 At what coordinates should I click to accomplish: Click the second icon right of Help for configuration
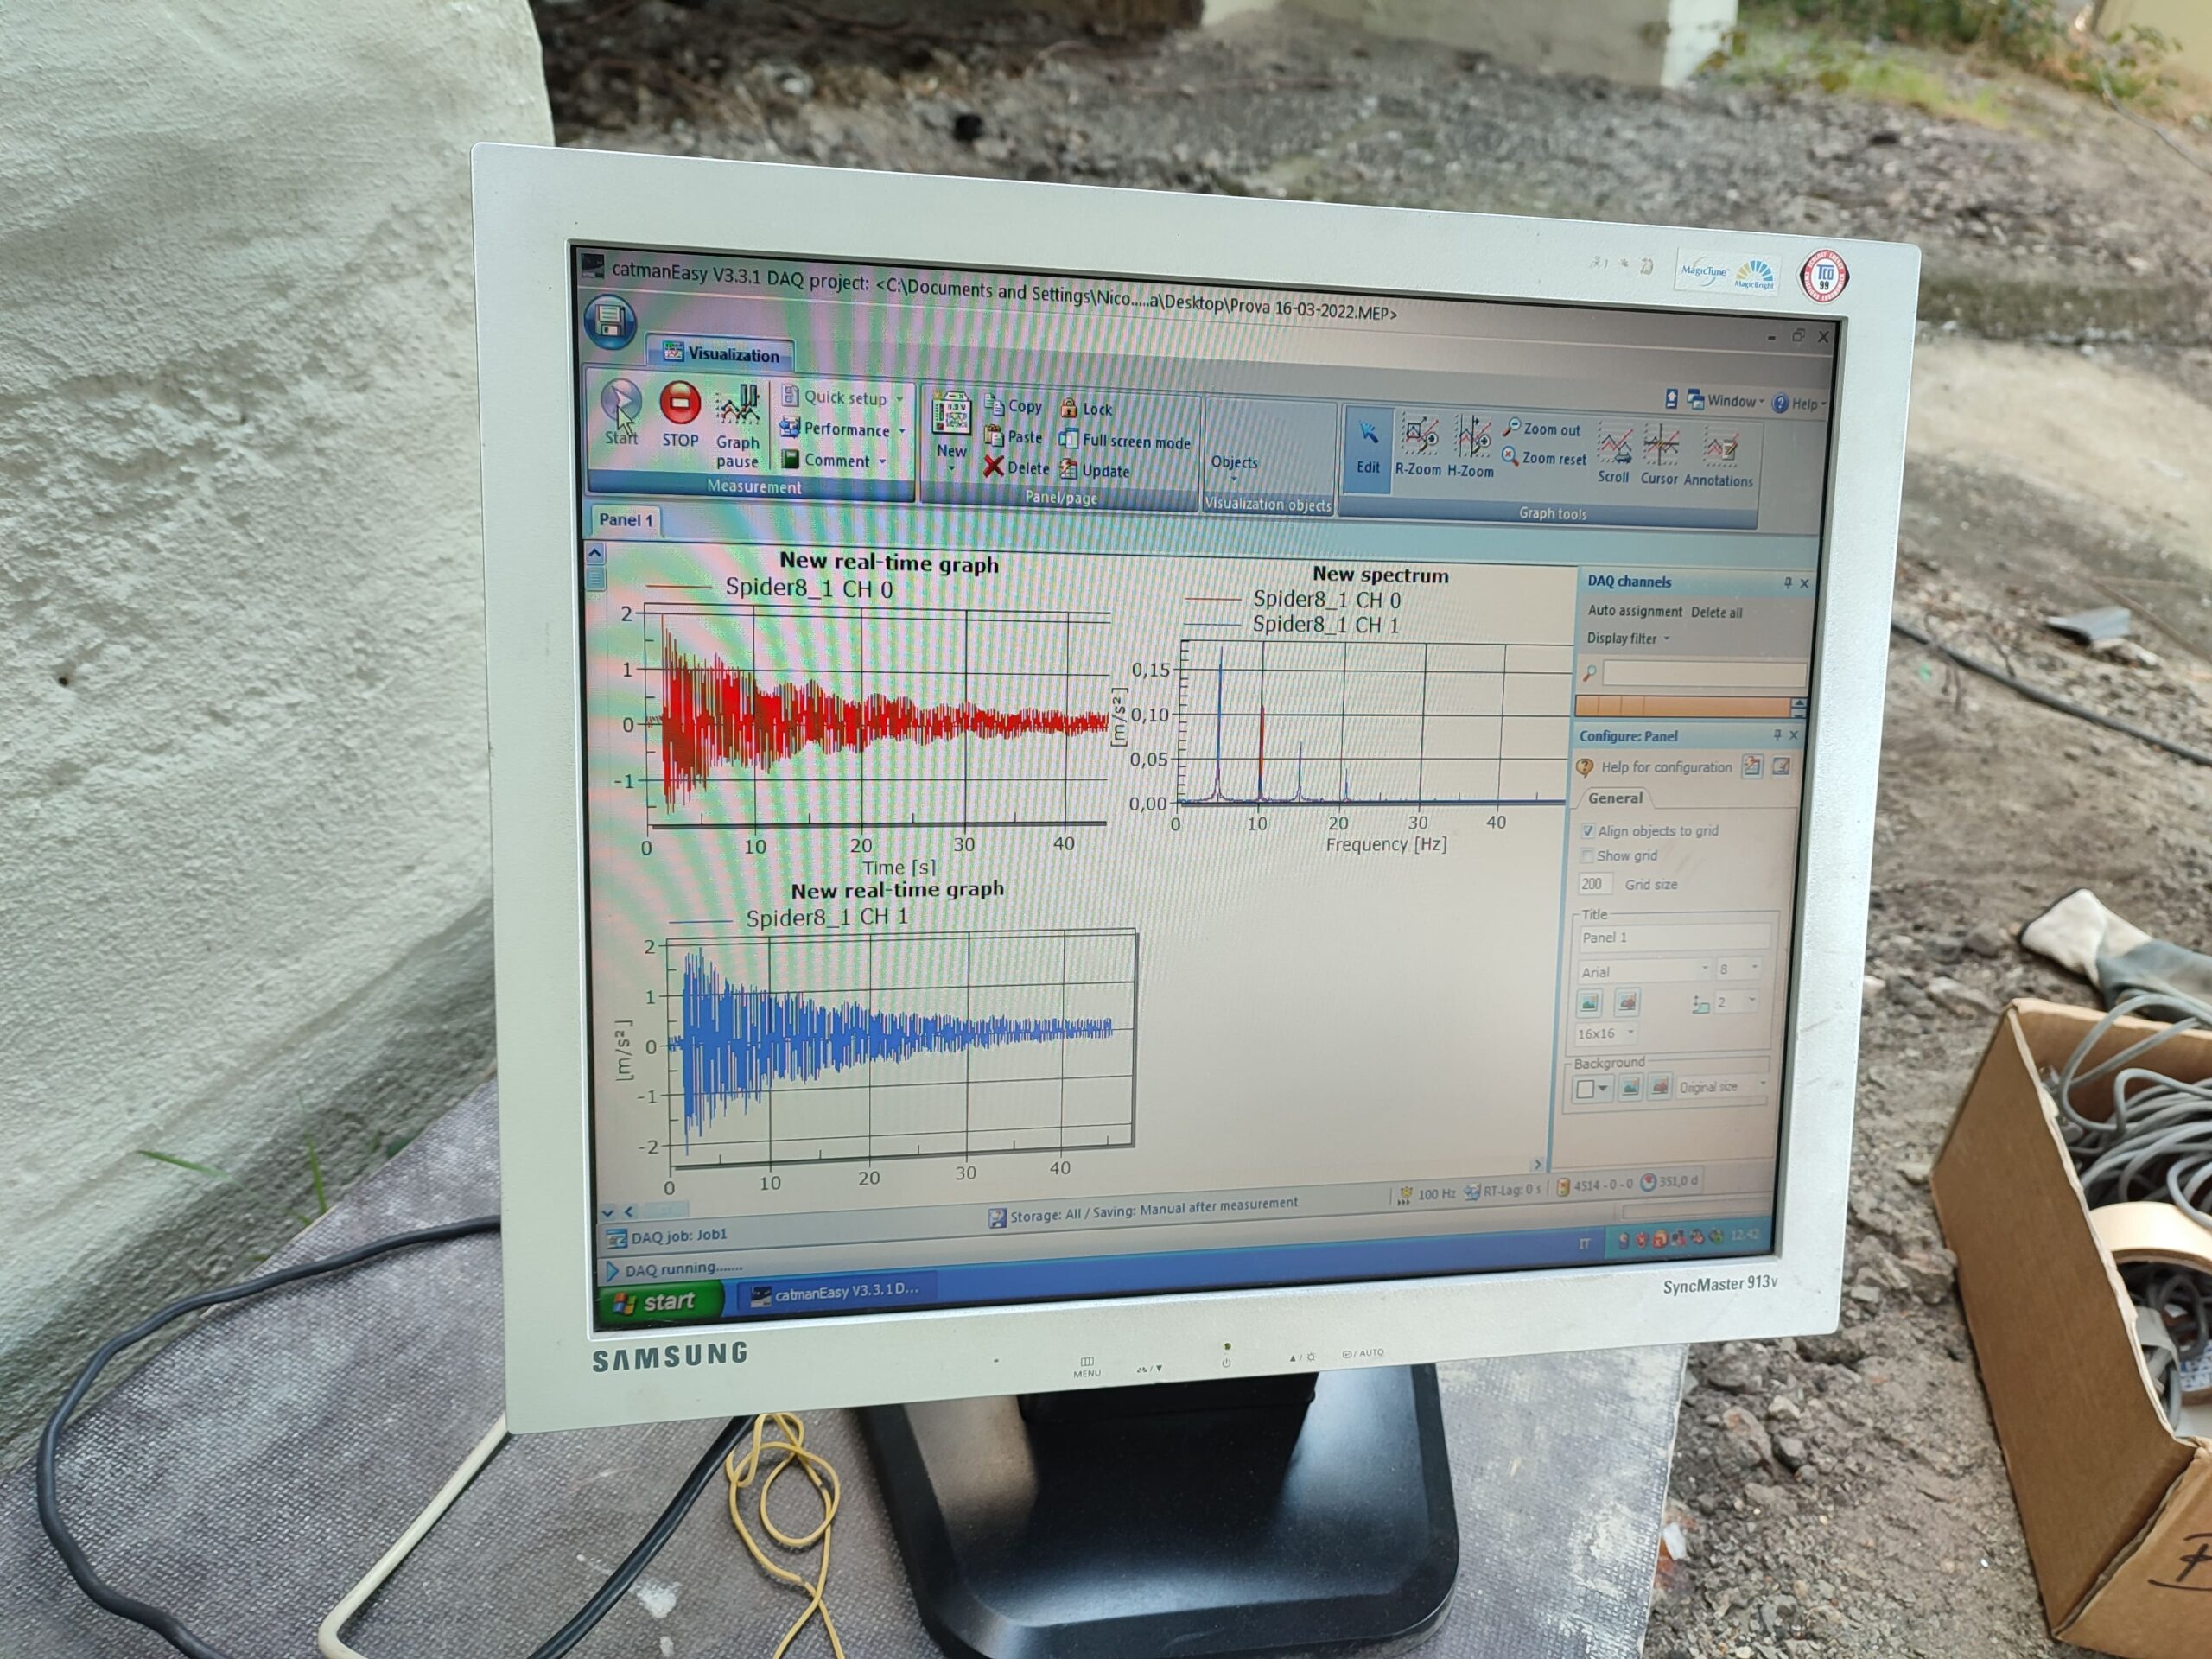tap(1780, 767)
